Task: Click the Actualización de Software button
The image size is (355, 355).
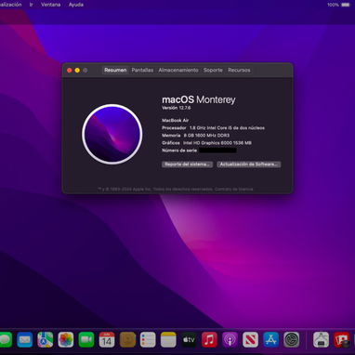Action: point(249,164)
